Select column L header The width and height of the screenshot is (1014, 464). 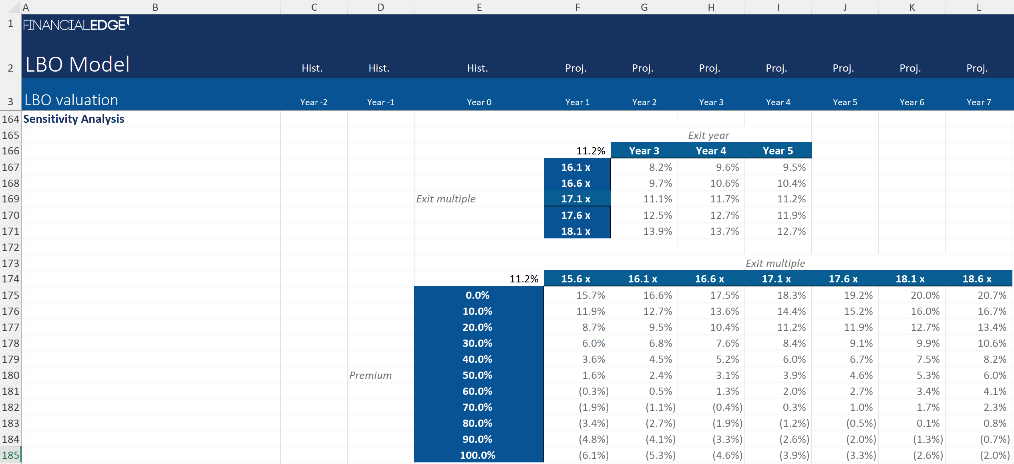click(979, 7)
